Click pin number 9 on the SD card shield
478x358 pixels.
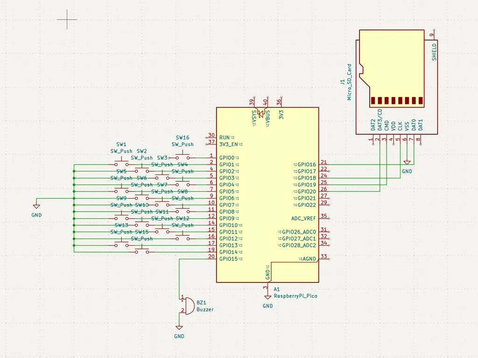click(431, 35)
